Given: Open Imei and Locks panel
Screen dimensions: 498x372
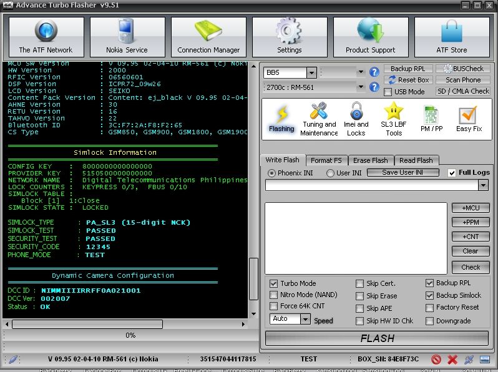Looking at the screenshot, I should pyautogui.click(x=356, y=119).
